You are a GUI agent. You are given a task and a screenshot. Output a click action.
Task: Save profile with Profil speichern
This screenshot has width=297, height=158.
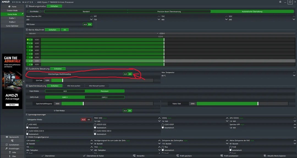pyautogui.click(x=184, y=156)
